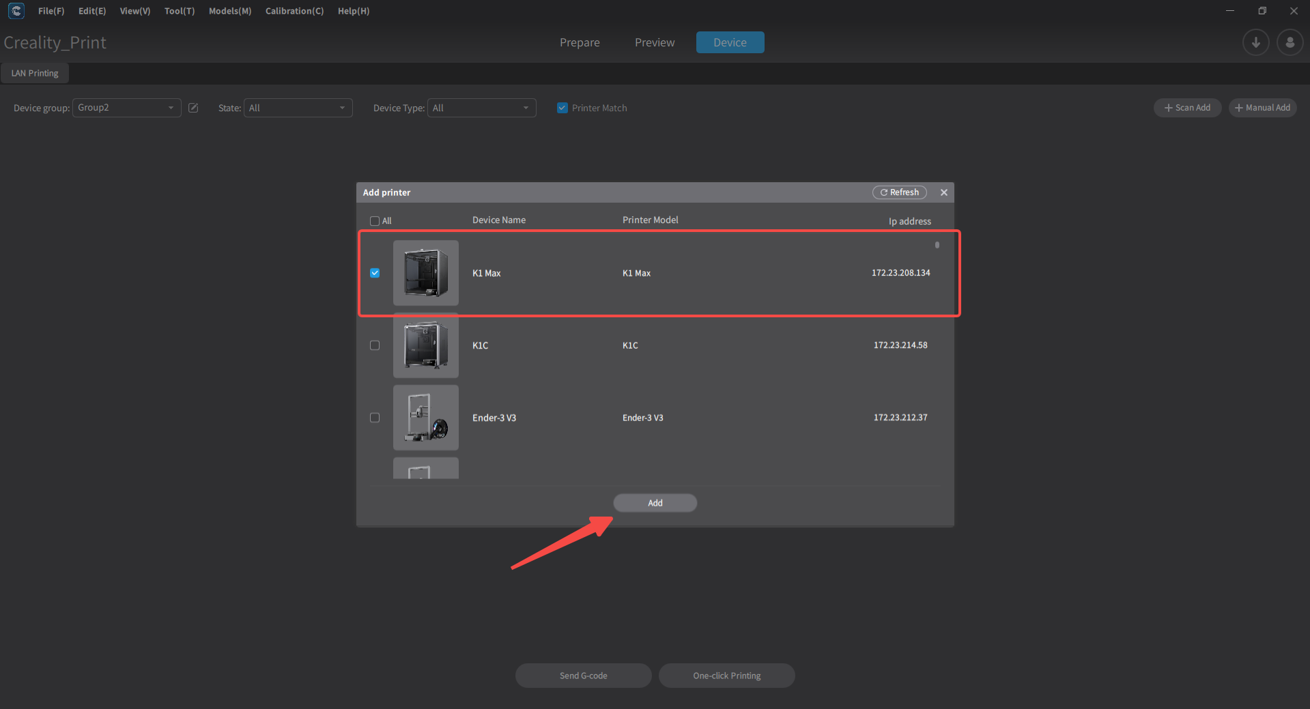
Task: Open the File(F) menu
Action: tap(51, 11)
